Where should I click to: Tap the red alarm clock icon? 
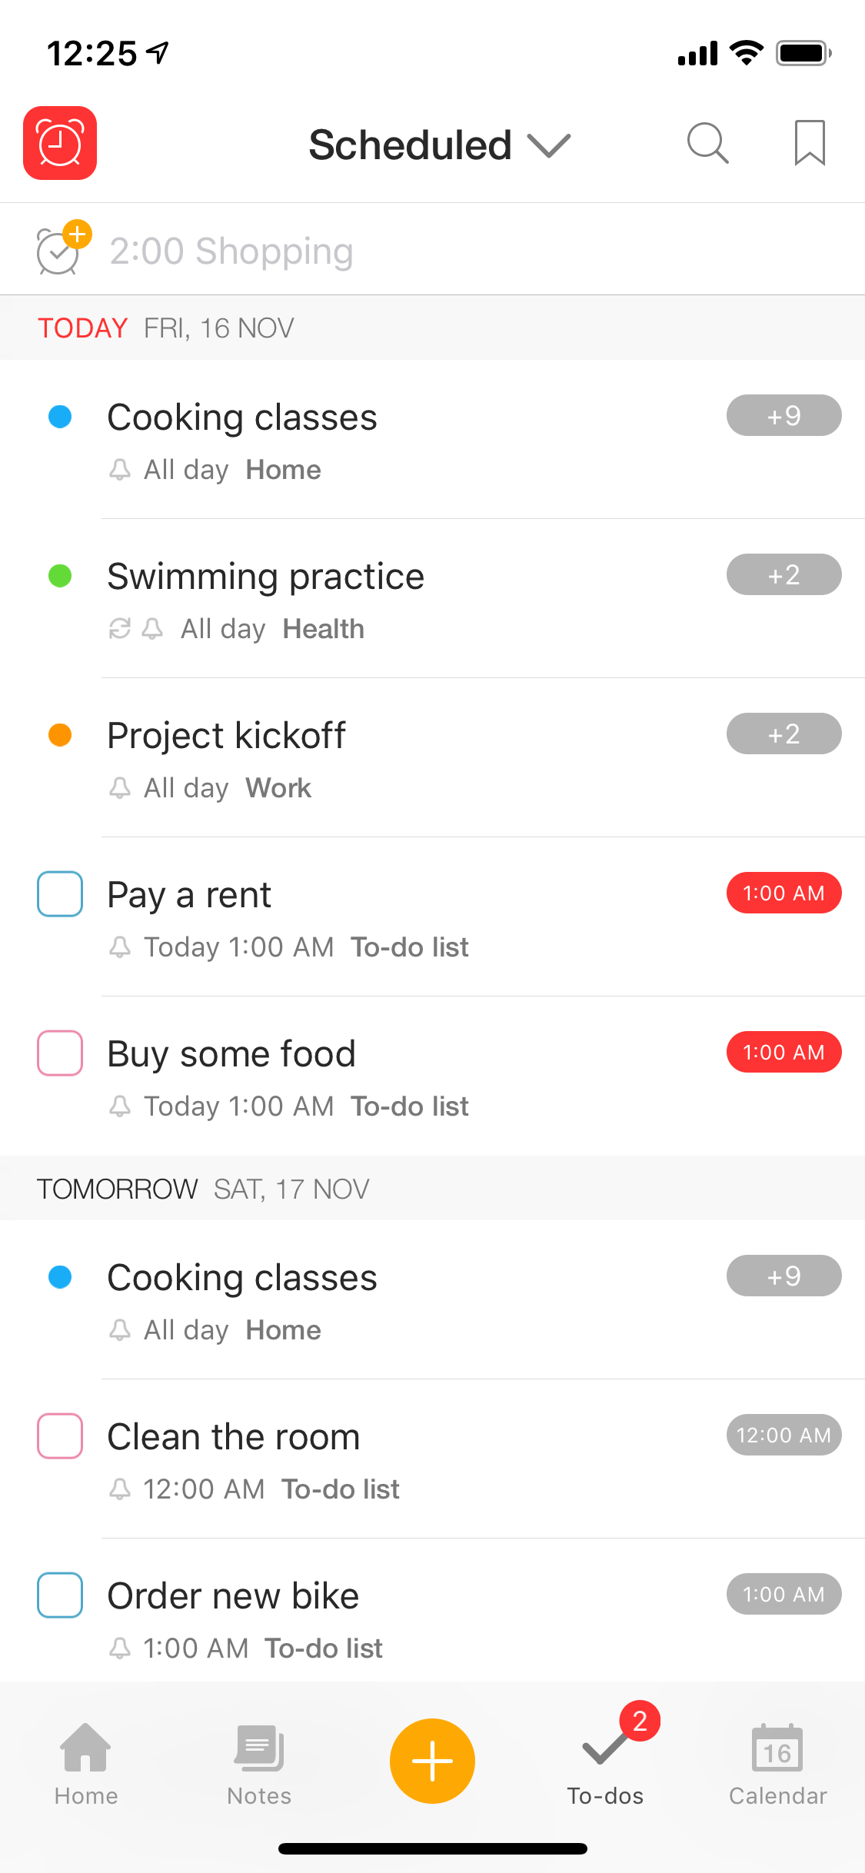pyautogui.click(x=60, y=143)
